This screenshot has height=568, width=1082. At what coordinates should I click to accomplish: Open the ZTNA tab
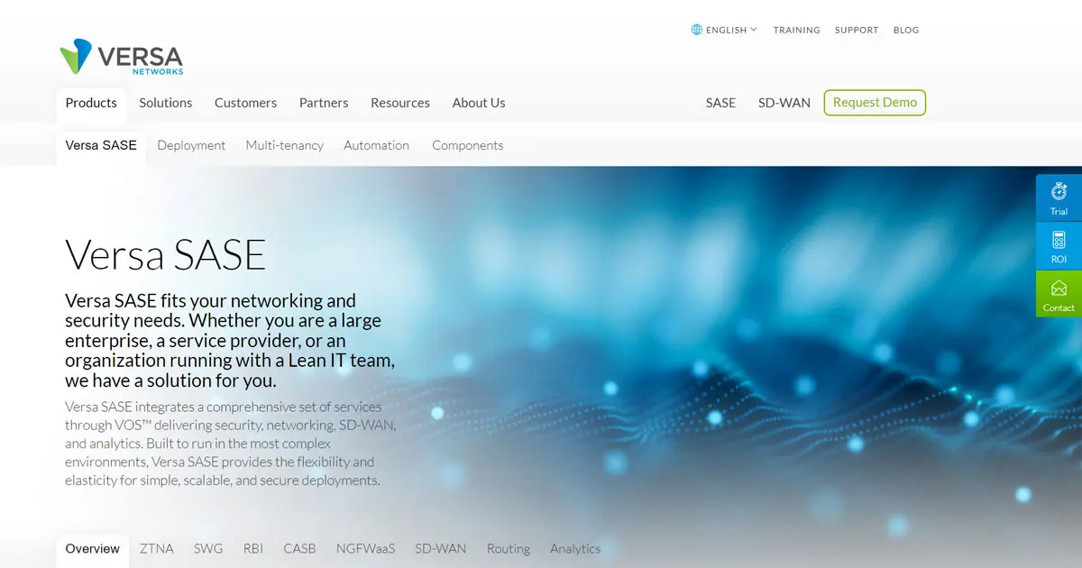click(x=156, y=548)
